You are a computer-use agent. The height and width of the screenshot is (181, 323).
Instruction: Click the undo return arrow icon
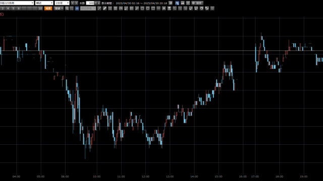[x=171, y=3]
